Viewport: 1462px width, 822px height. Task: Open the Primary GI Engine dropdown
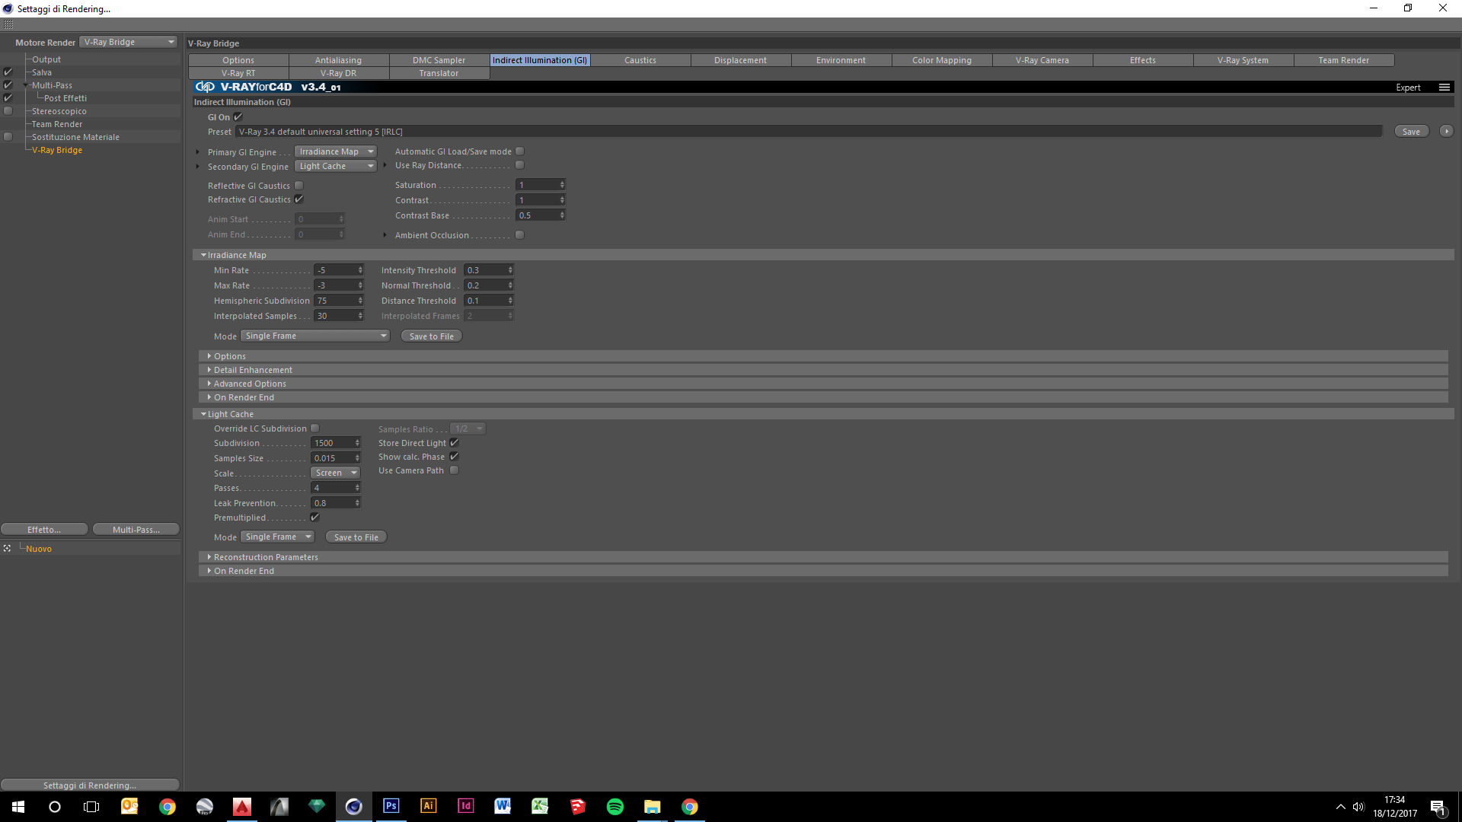[x=336, y=151]
